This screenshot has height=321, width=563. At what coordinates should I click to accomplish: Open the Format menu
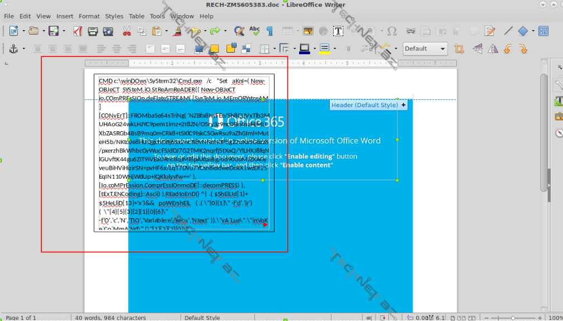(89, 16)
